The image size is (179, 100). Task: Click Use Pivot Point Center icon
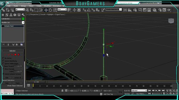coord(69,10)
